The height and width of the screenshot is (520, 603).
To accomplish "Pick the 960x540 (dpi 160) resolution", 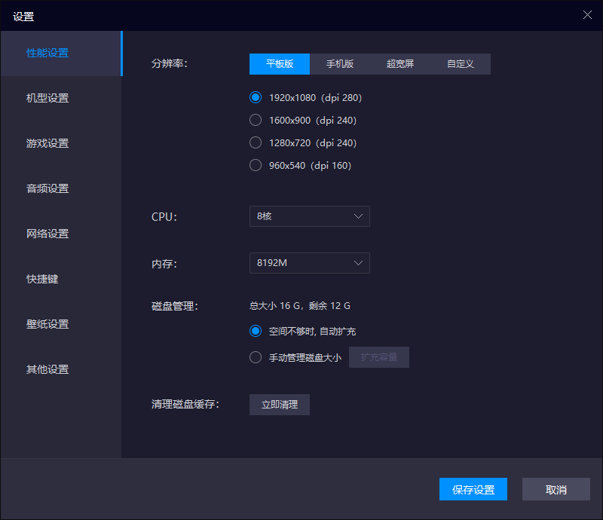I will click(x=256, y=165).
